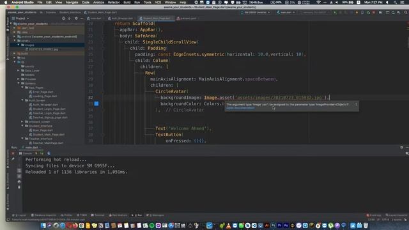Select the Console tab in Run panel
Viewport: 409px width, 230px height.
pos(26,153)
